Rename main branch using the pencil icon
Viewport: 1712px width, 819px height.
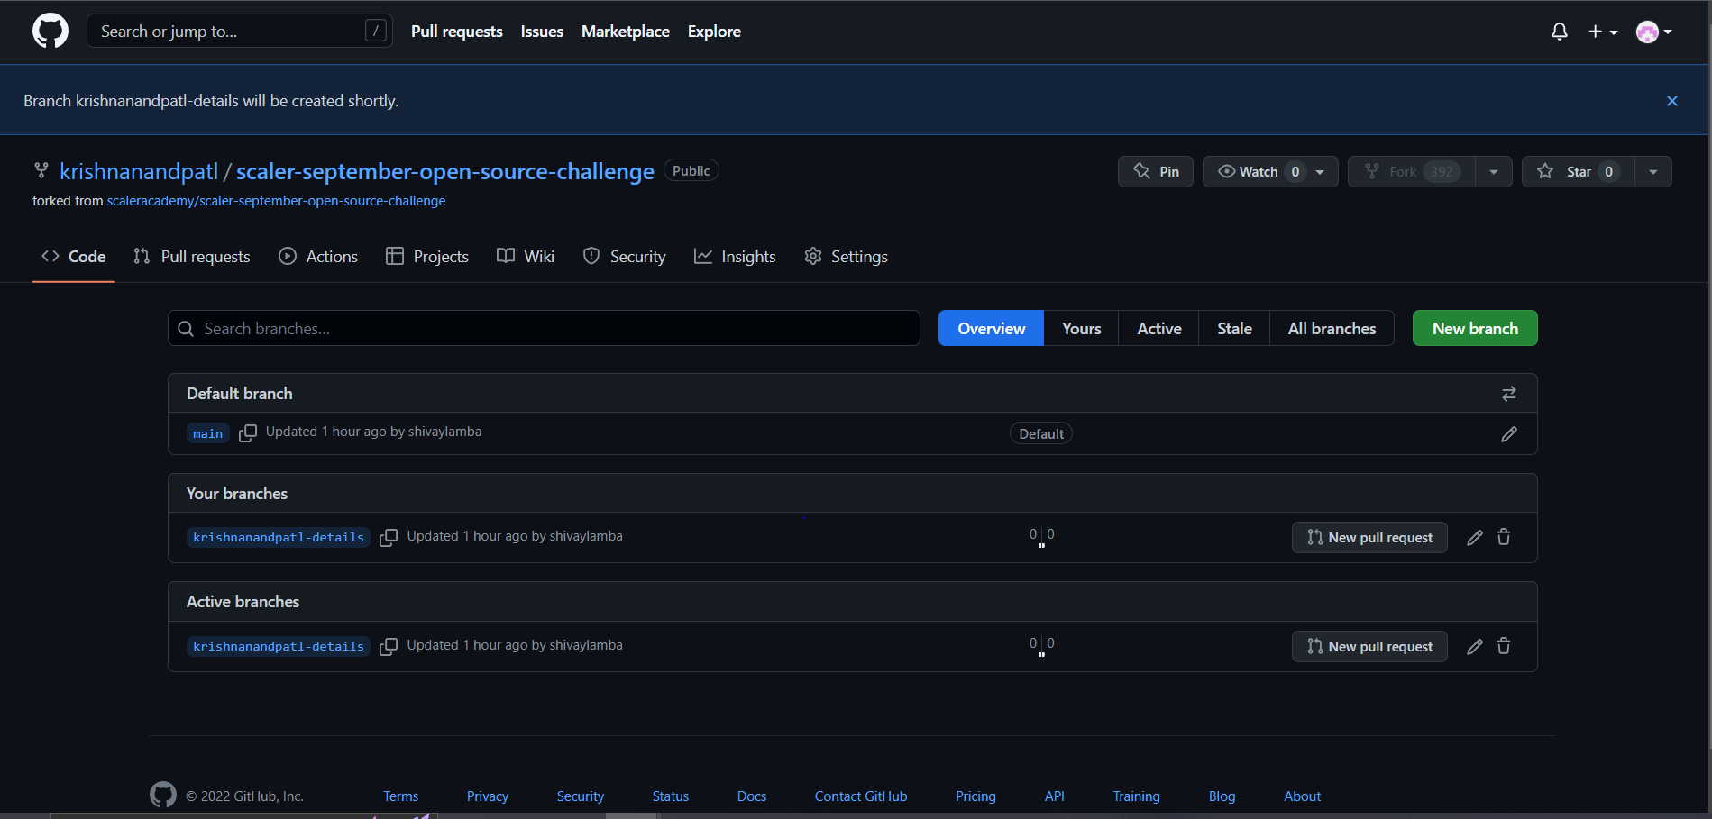1510,434
